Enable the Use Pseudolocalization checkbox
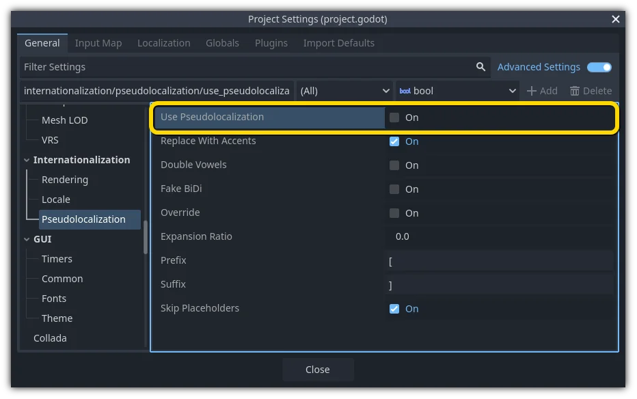The image size is (637, 399). tap(394, 117)
